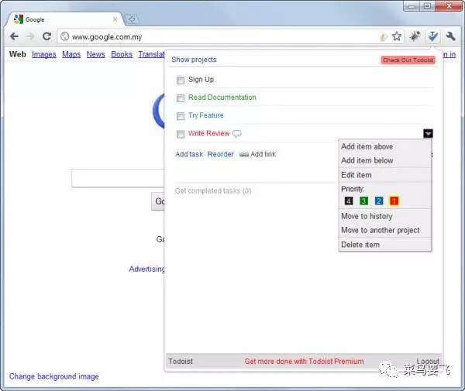This screenshot has width=465, height=391.
Task: Check the Write Review task checkbox
Action: [181, 134]
